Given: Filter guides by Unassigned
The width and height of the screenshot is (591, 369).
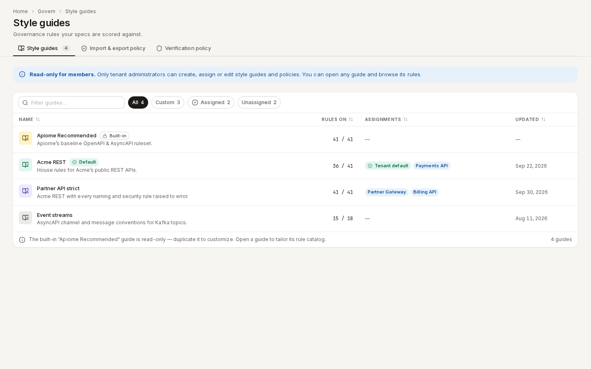Looking at the screenshot, I should (x=259, y=102).
